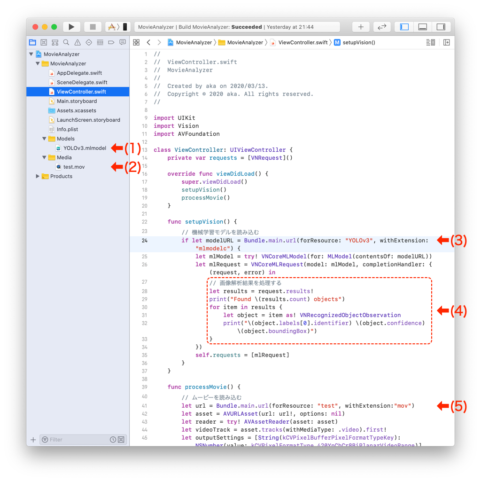This screenshot has height=481, width=481.
Task: Toggle the navigator panel visibility
Action: [x=404, y=27]
